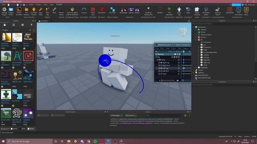
Task: Open Building Tools by F3X
Action: (x=148, y=11)
